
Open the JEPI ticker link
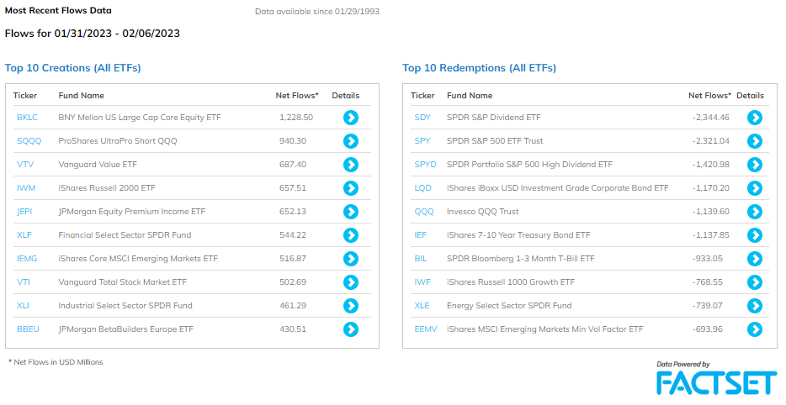pos(24,212)
